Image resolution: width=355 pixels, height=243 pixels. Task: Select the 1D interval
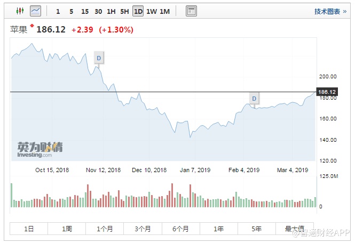tap(138, 11)
